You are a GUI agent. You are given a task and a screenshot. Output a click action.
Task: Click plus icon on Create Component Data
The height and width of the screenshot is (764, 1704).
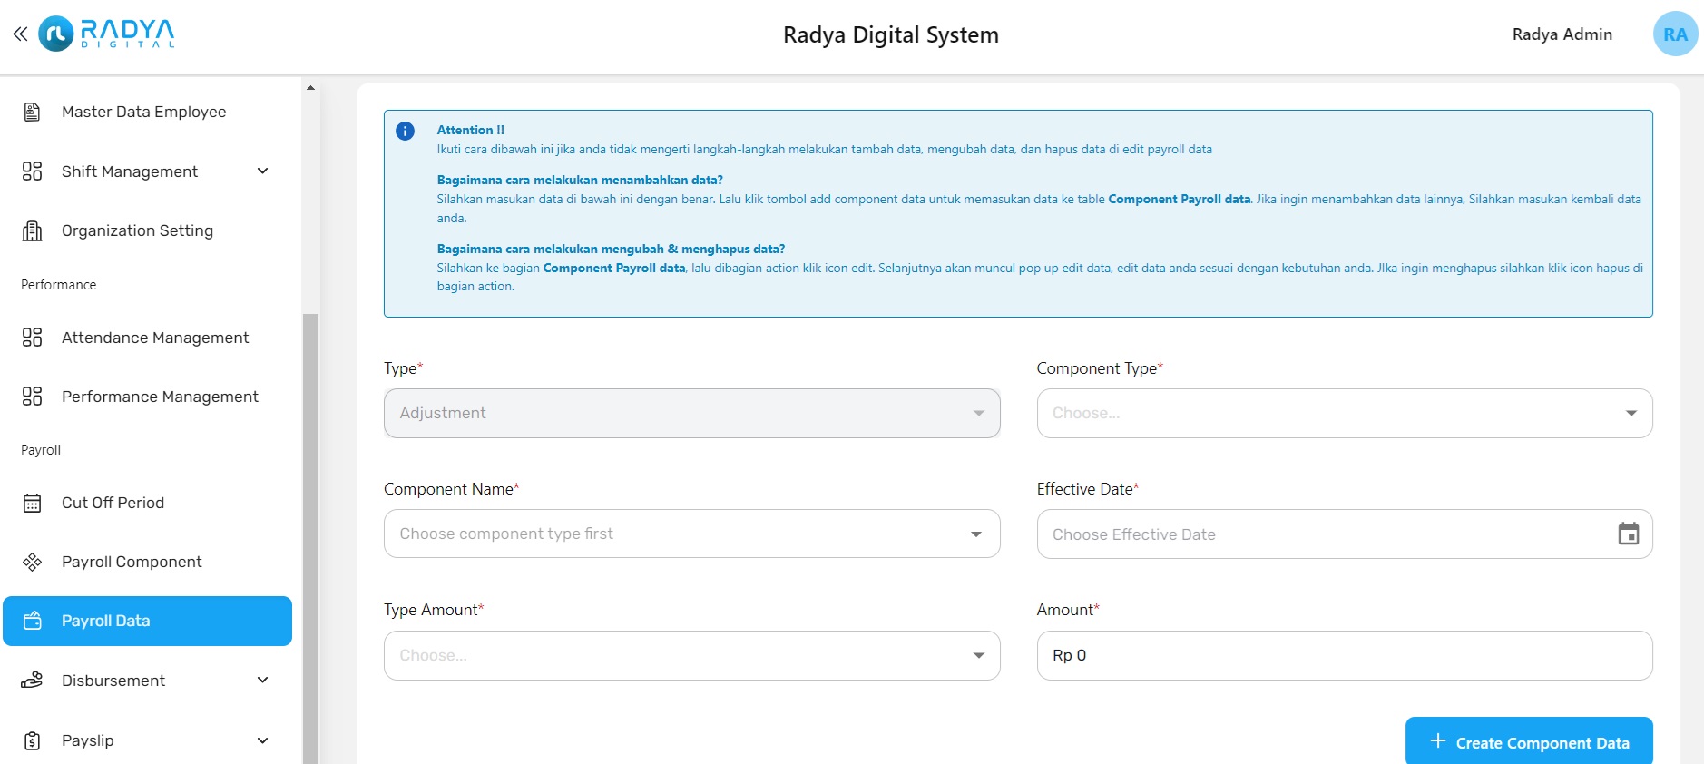point(1438,741)
